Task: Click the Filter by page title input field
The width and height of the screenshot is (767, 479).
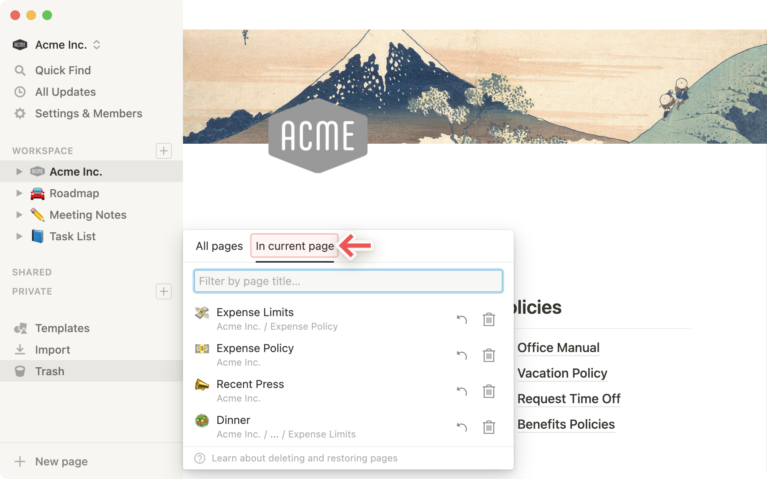Action: tap(348, 281)
